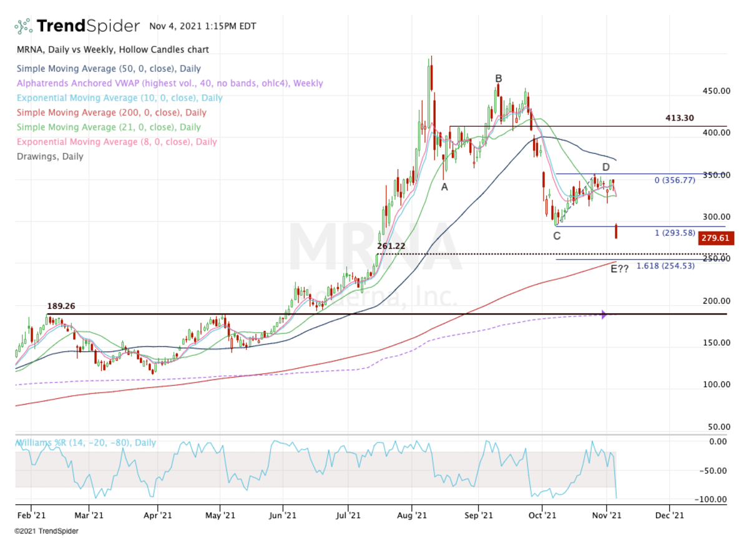Viewport: 749px width, 538px height.
Task: Select the 'Drawings, Daily' legend entry
Action: 50,157
